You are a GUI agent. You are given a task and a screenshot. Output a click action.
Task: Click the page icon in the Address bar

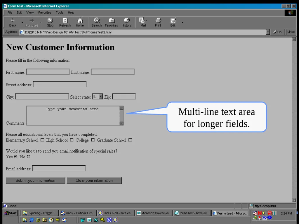(x=22, y=32)
